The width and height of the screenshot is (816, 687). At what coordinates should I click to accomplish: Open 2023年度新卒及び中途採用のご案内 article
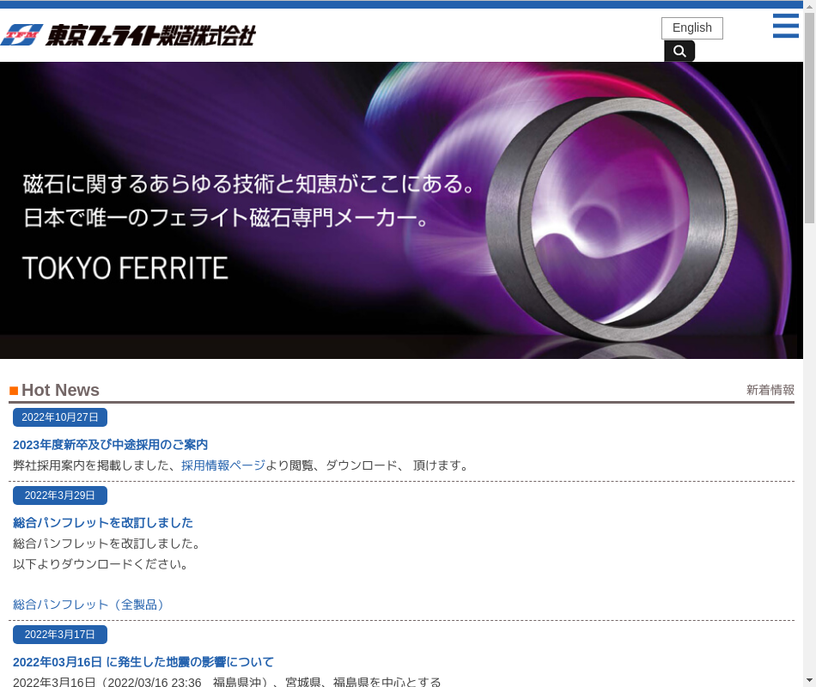pyautogui.click(x=110, y=445)
